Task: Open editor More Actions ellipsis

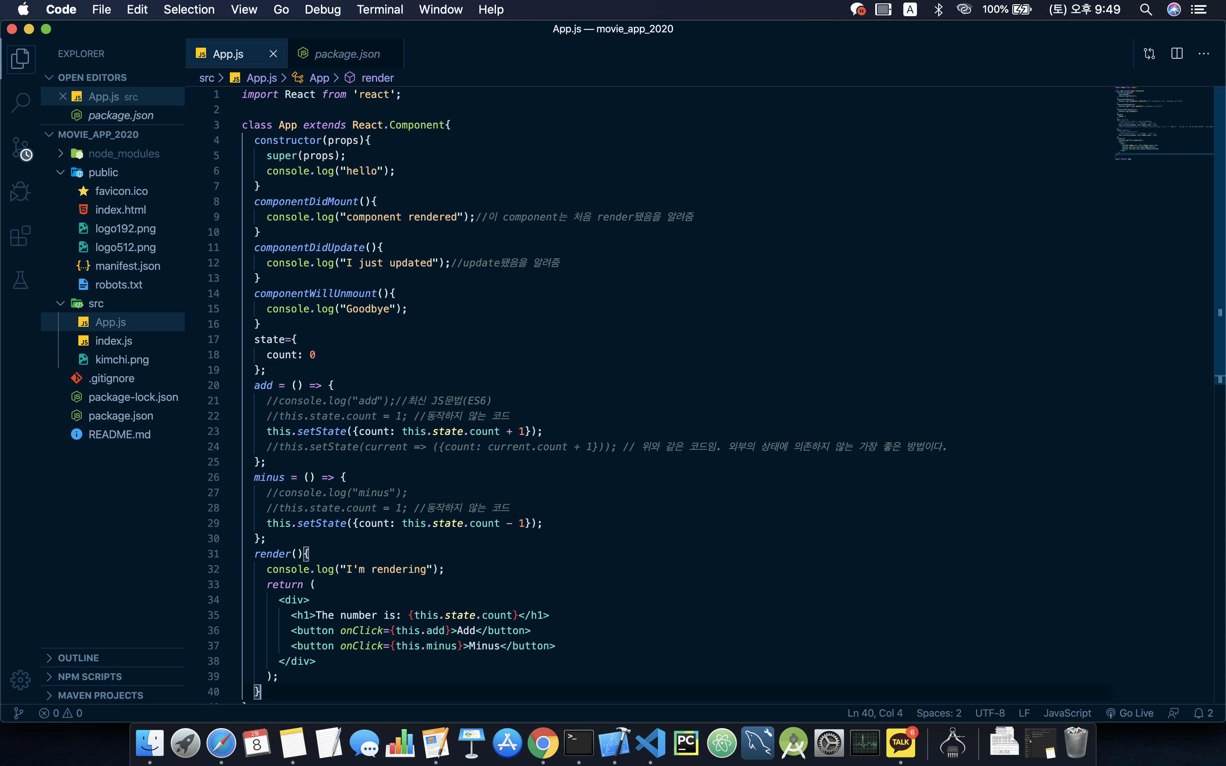Action: coord(1204,54)
